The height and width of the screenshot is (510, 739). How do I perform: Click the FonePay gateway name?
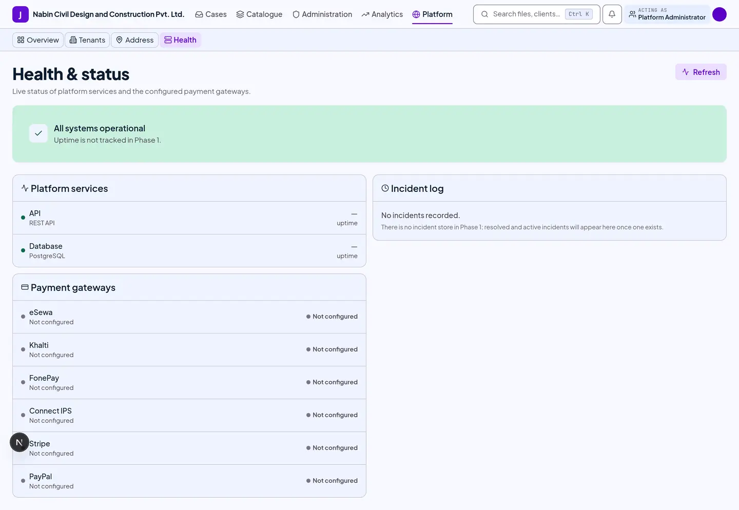[44, 378]
